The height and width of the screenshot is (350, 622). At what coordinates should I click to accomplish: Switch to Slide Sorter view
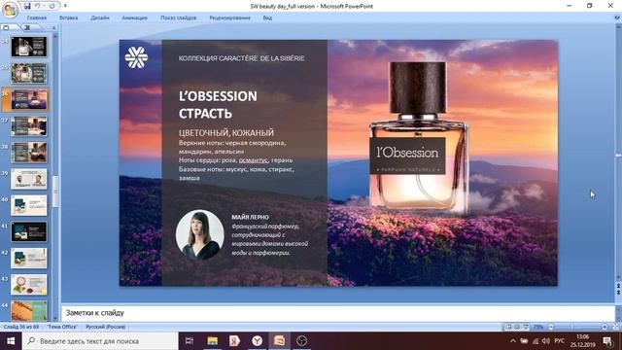point(517,327)
